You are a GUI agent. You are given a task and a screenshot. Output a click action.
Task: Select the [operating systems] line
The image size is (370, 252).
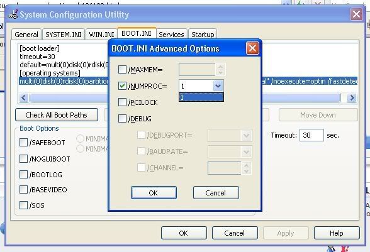pos(50,73)
